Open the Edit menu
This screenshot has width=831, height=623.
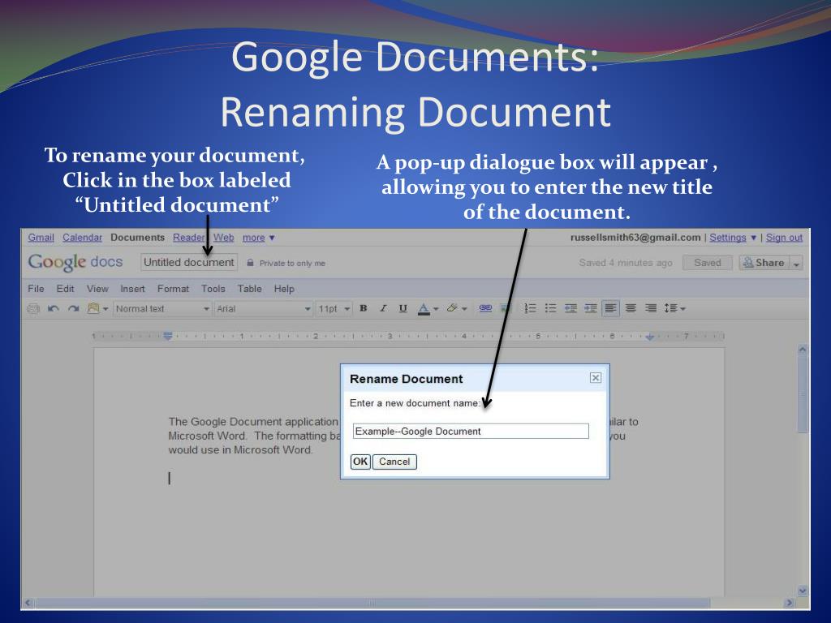(65, 289)
